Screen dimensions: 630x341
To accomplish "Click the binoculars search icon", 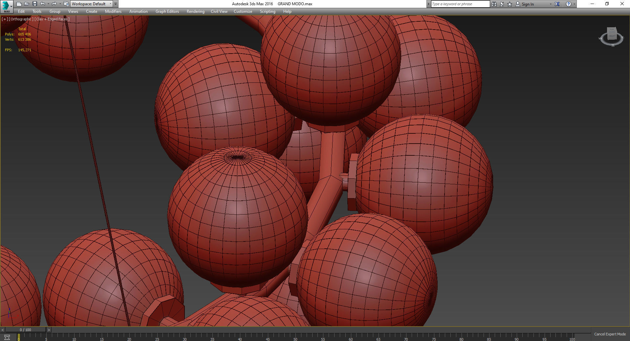I will click(494, 4).
